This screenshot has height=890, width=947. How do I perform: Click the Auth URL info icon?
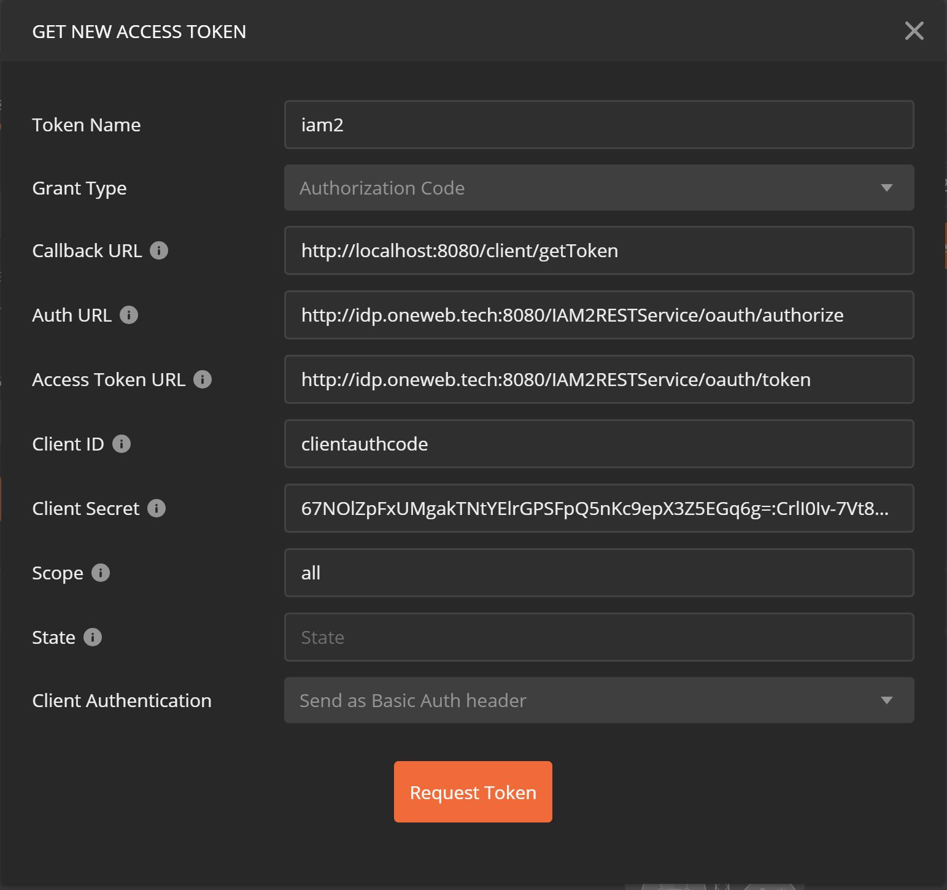point(129,315)
